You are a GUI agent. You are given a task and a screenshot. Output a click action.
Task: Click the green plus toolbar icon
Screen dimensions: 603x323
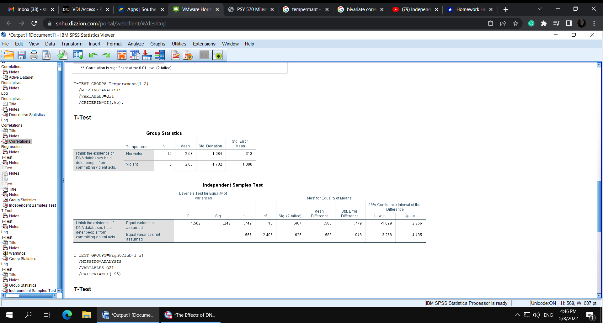217,55
